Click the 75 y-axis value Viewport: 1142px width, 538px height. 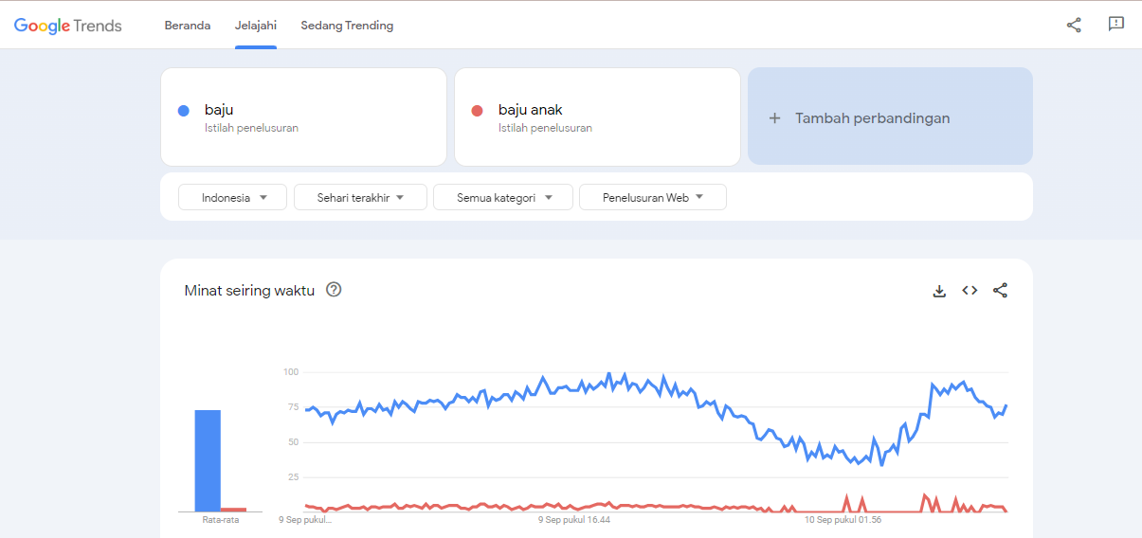tap(293, 407)
